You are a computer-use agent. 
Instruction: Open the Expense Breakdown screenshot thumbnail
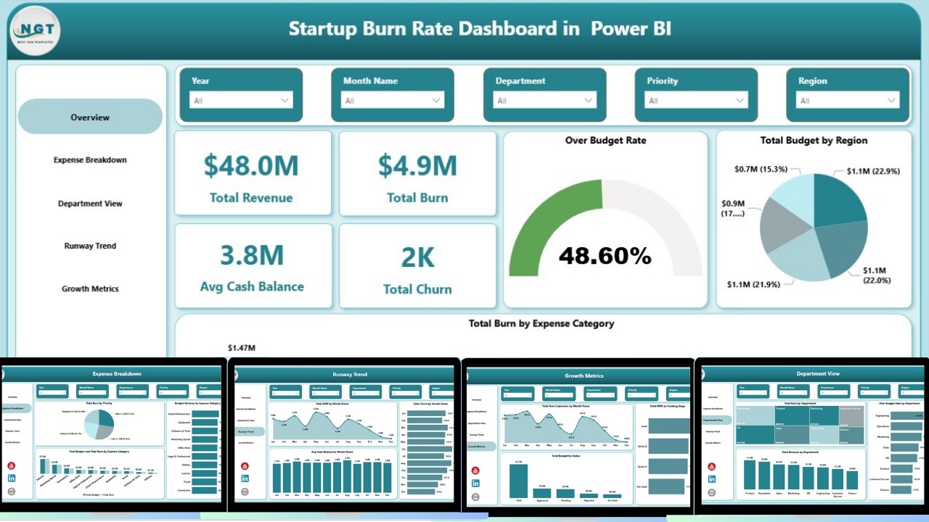click(112, 434)
